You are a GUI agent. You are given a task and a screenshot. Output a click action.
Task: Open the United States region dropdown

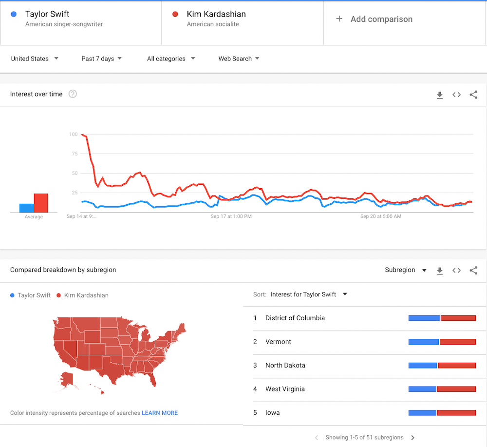coord(35,59)
